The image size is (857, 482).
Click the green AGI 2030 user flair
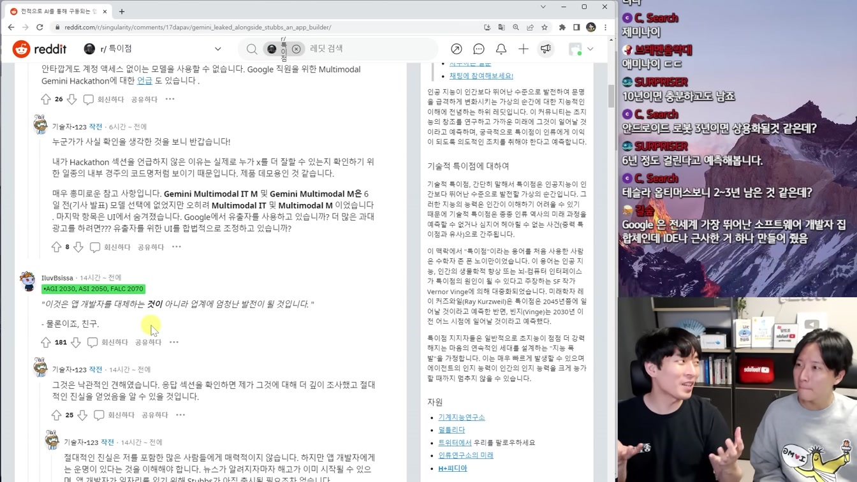(x=93, y=289)
